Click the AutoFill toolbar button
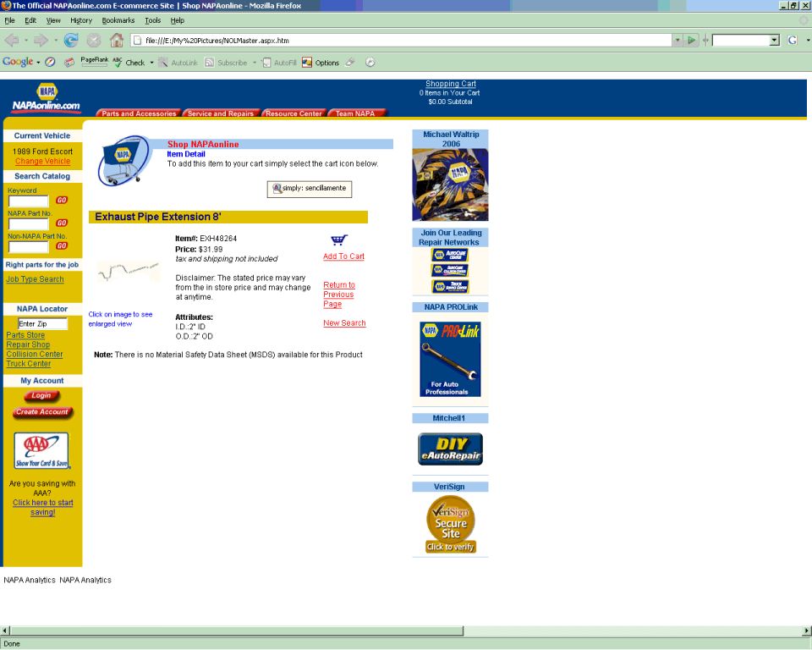Viewport: 812px width, 650px height. [x=279, y=63]
